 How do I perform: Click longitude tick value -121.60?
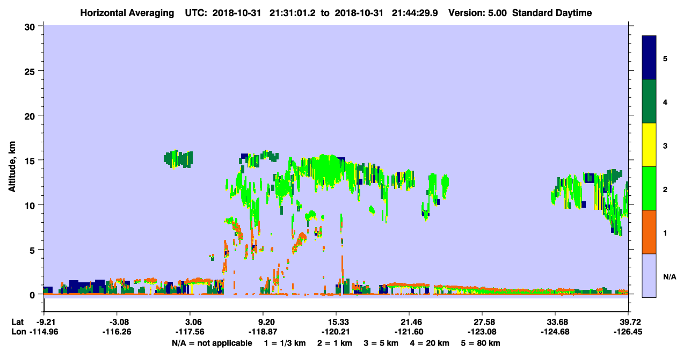pos(409,332)
